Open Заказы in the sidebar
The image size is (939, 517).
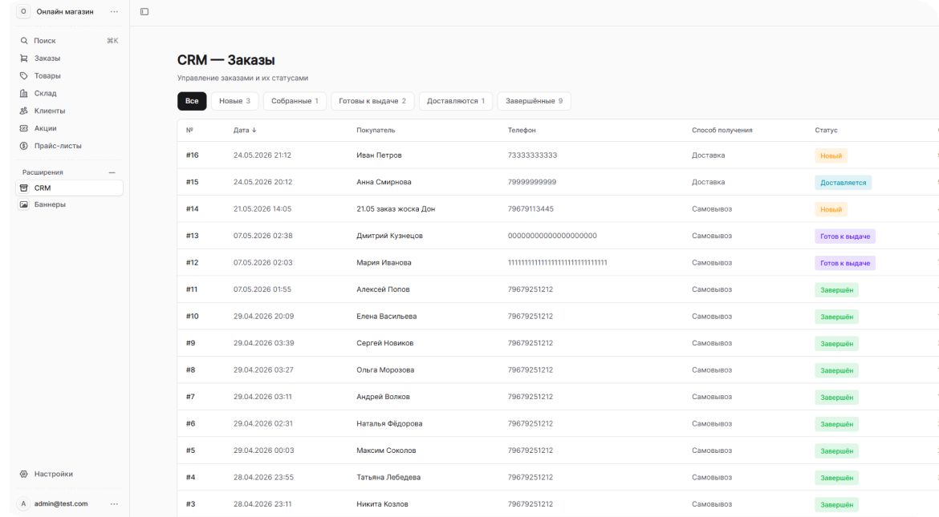click(x=69, y=58)
